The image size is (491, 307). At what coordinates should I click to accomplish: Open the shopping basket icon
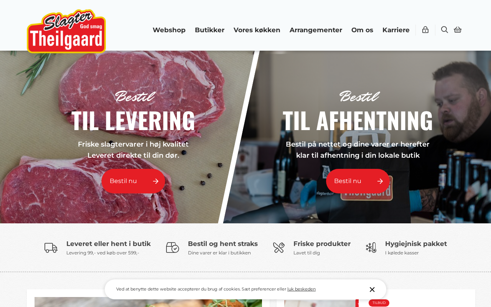pos(458,30)
